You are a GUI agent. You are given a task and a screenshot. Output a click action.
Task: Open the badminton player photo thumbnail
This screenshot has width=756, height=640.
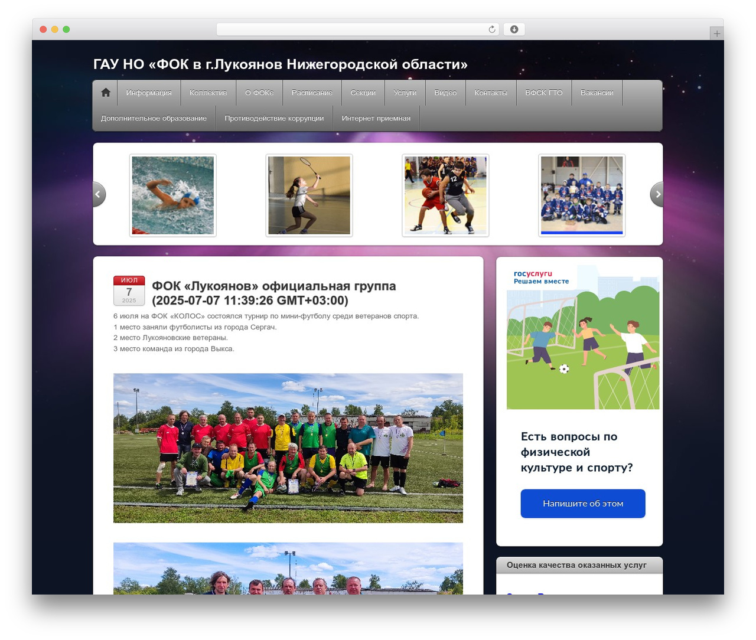pyautogui.click(x=309, y=195)
